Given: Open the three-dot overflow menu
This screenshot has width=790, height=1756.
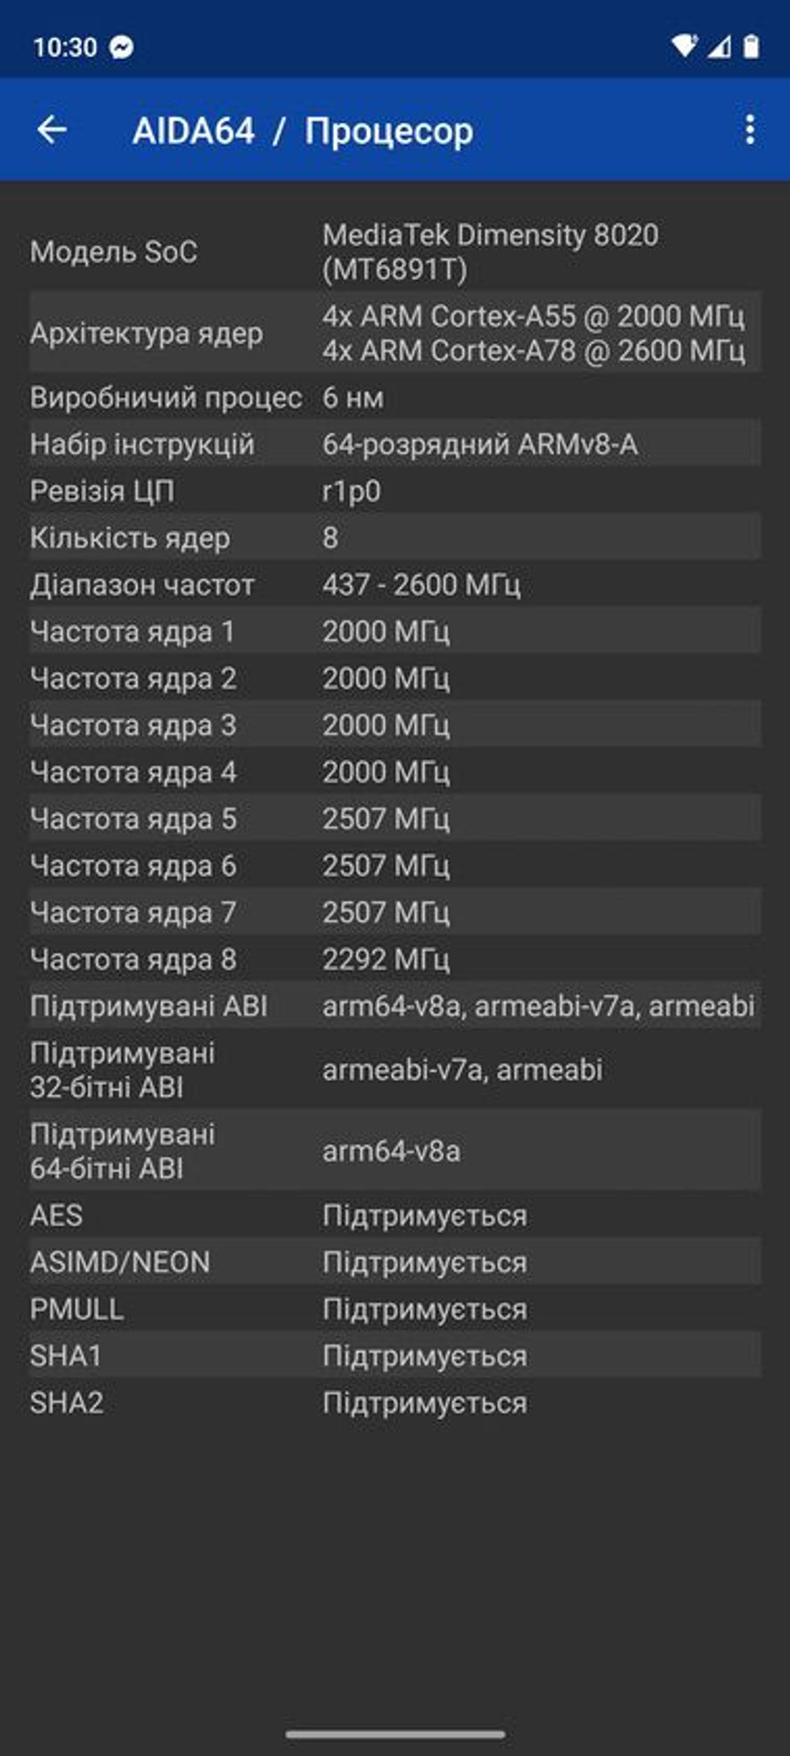Looking at the screenshot, I should point(750,130).
